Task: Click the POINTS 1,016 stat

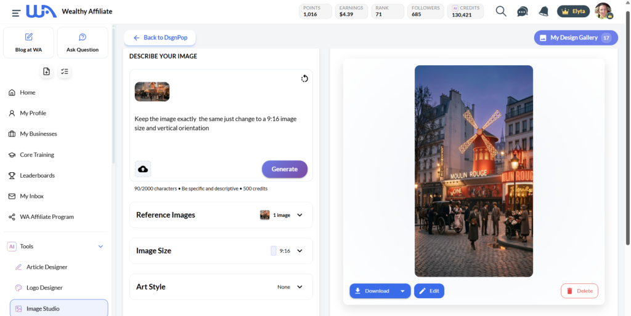Action: click(315, 11)
